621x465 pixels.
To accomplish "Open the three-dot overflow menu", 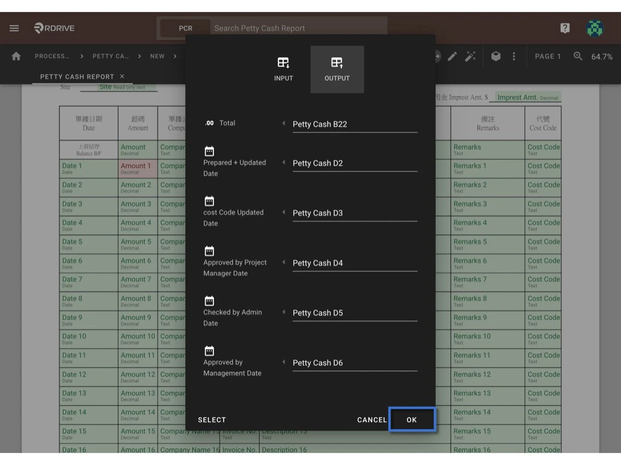I will tap(514, 56).
